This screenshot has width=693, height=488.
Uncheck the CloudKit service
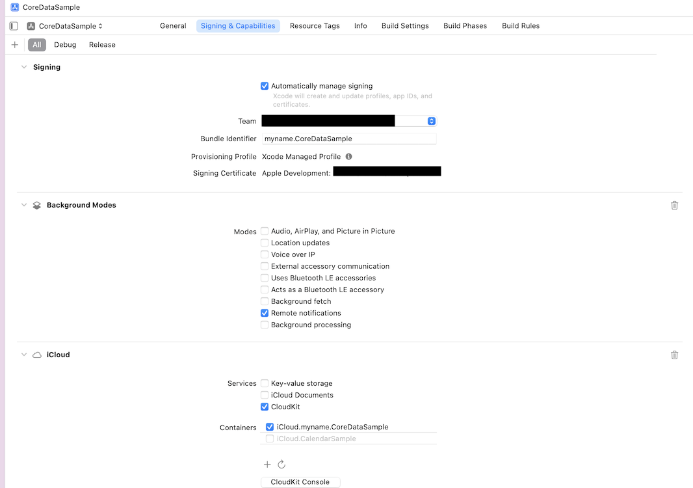(x=265, y=407)
